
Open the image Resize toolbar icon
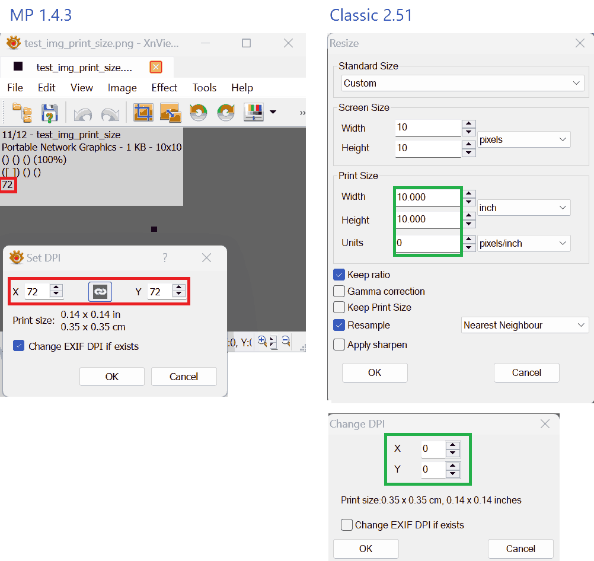[171, 113]
